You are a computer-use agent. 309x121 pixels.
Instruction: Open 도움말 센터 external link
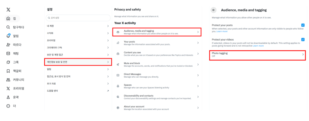(78, 91)
